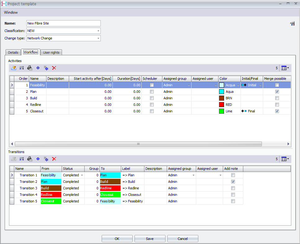Toggle Merge possible checkbox for Feasibility
300x244 pixels.
[277, 85]
